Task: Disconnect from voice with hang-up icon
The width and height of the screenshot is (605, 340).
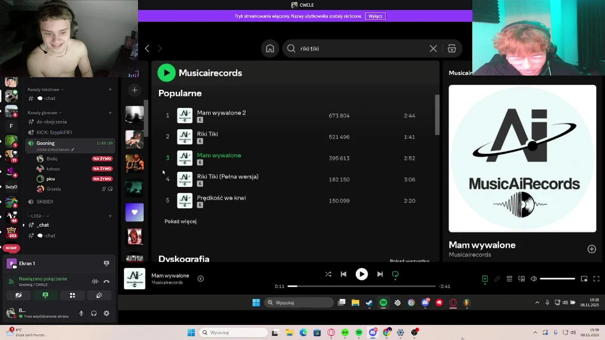Action: pos(106,281)
